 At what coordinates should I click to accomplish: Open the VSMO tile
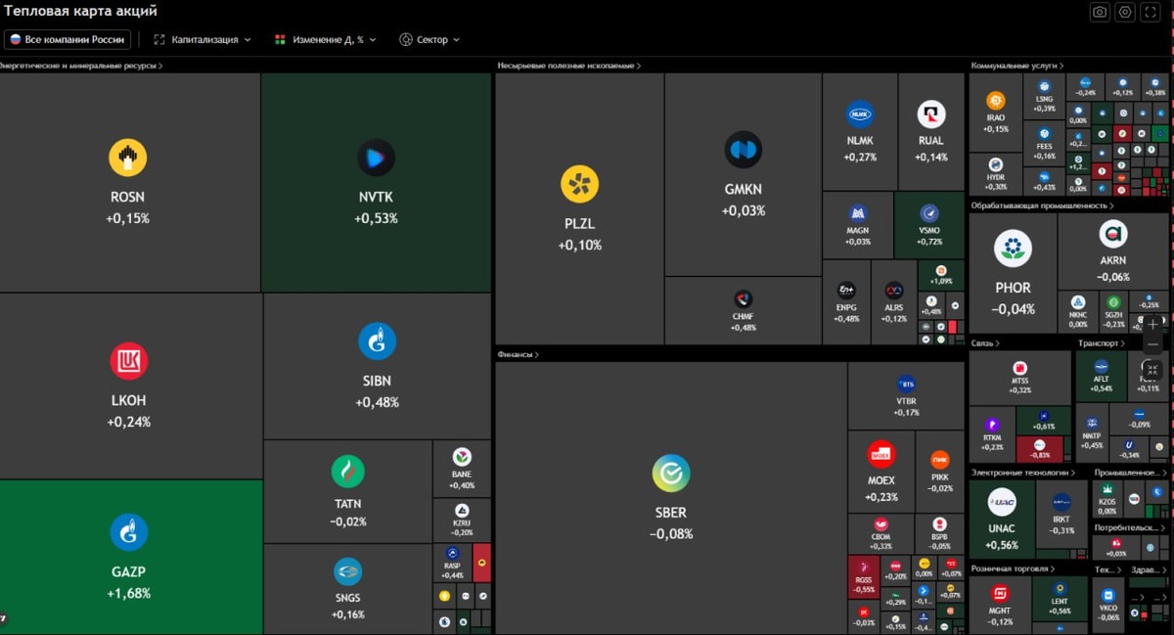[929, 224]
